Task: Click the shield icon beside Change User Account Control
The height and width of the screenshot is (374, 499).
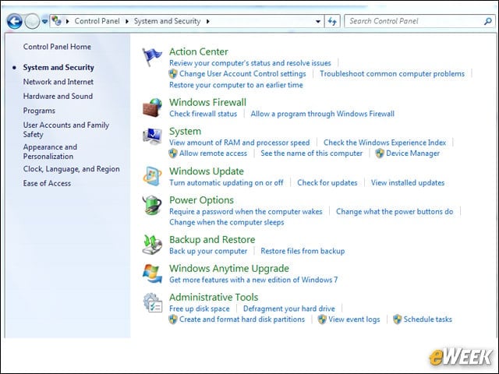Action: pos(173,74)
